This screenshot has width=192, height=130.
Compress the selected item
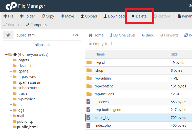(x=36, y=25)
